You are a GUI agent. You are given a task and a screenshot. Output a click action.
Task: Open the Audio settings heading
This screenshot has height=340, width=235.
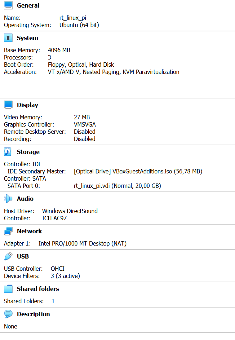[25, 199]
